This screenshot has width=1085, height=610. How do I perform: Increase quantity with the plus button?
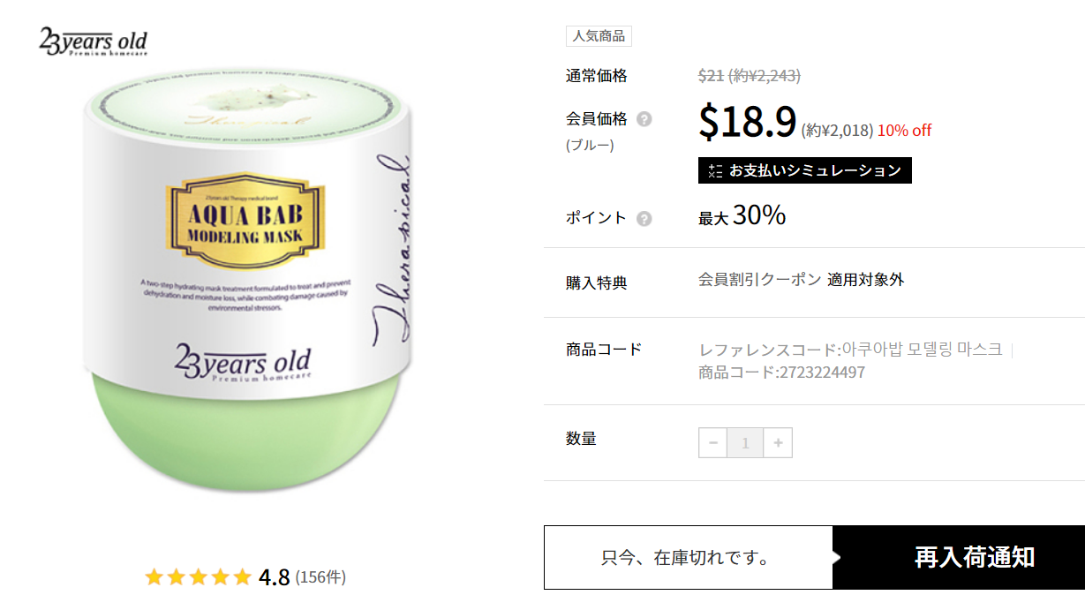tap(778, 442)
